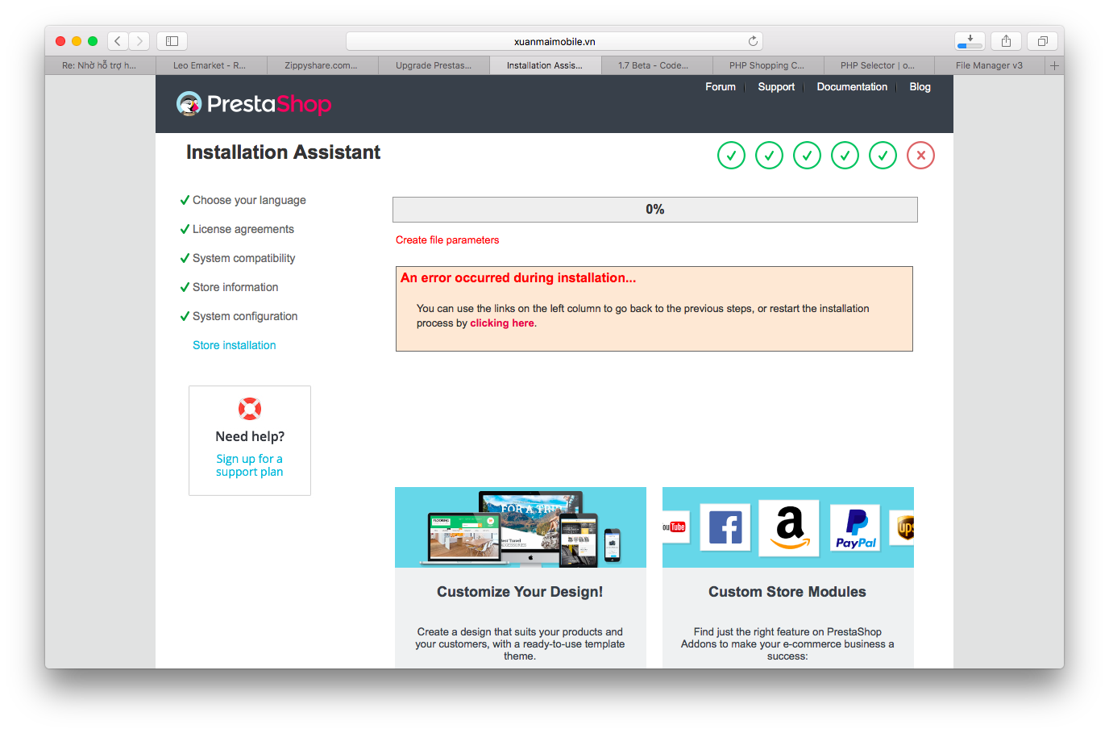
Task: Click the 0% installation progress bar
Action: pos(655,210)
